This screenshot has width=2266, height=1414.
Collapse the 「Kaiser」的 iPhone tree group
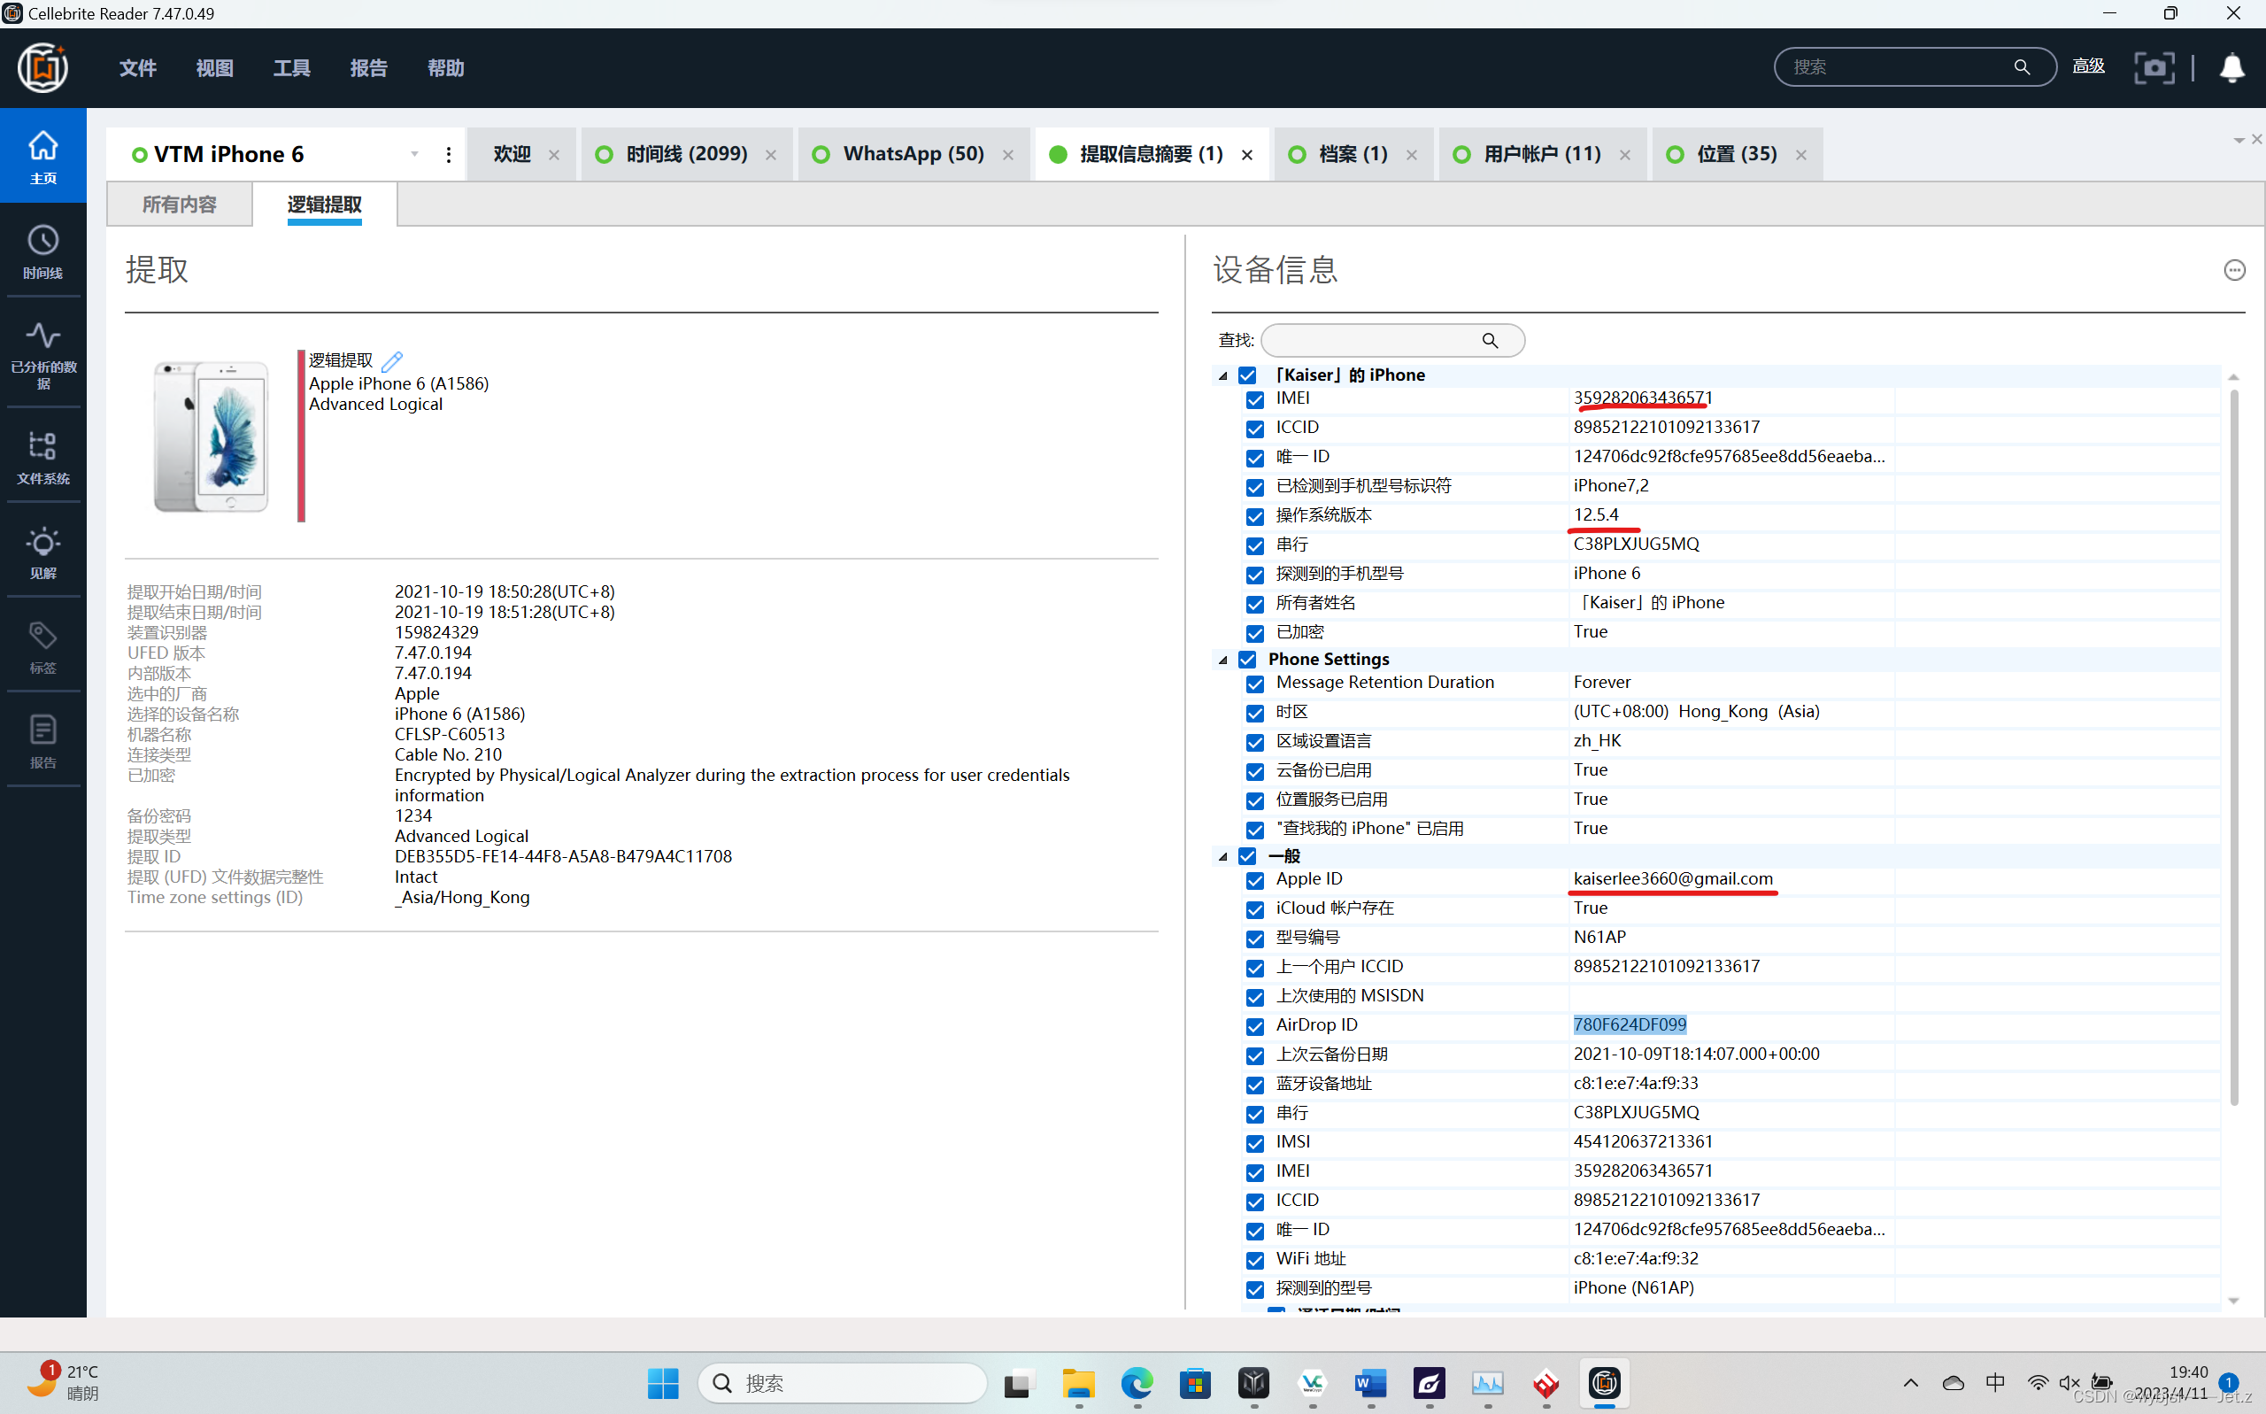click(1222, 376)
